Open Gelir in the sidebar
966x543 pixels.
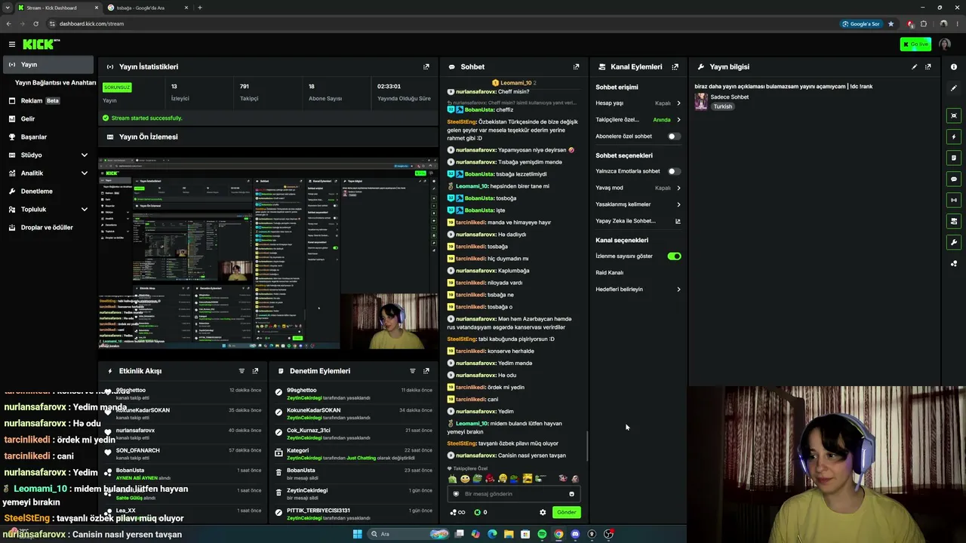click(48, 118)
